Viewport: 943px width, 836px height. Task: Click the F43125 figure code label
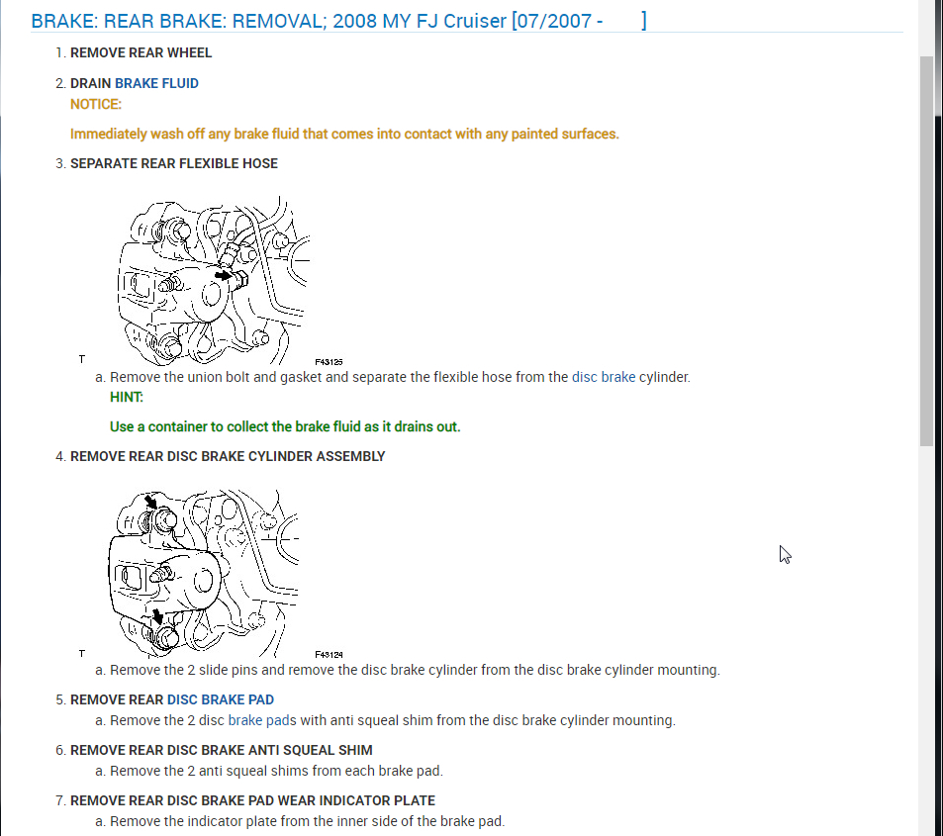(329, 362)
